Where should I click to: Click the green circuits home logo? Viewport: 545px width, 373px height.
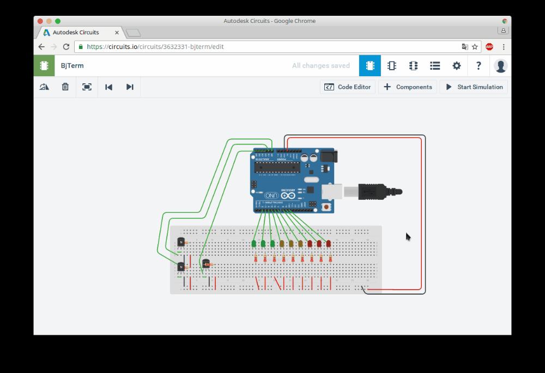(x=44, y=66)
